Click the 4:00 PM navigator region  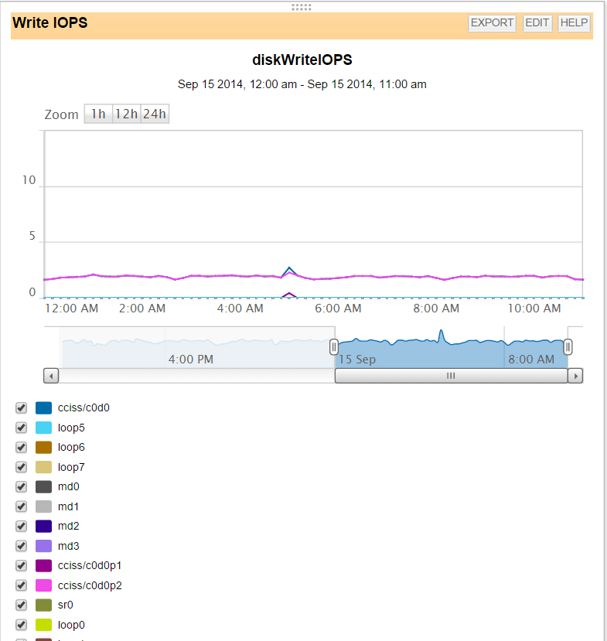click(191, 360)
